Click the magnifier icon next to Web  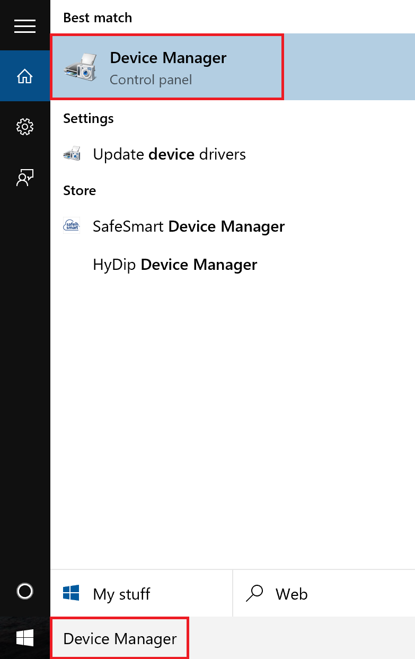254,593
